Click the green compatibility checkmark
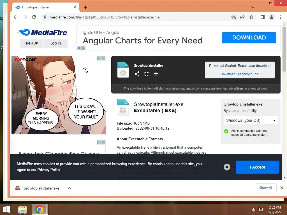Screen dimensions: 287x215 click(226, 131)
